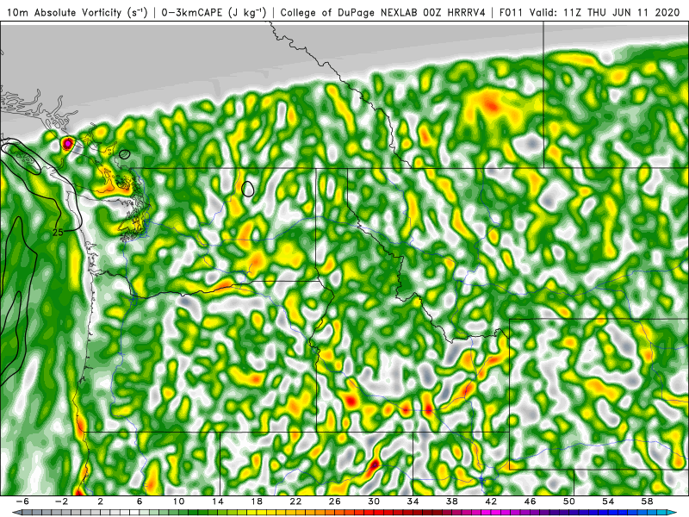This screenshot has width=689, height=517.
Task: Click the colorbar tick label '18'
Action: [257, 501]
